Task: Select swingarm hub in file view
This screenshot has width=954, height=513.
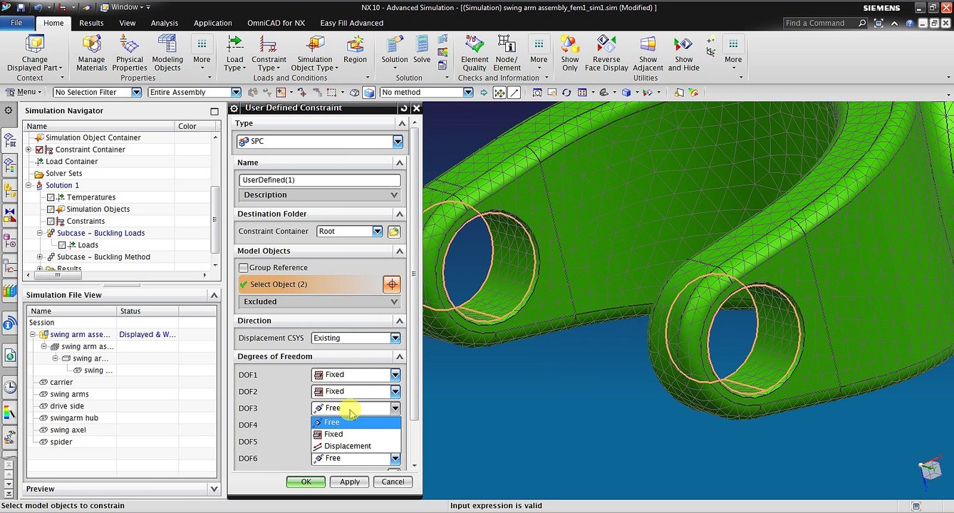Action: pyautogui.click(x=74, y=418)
